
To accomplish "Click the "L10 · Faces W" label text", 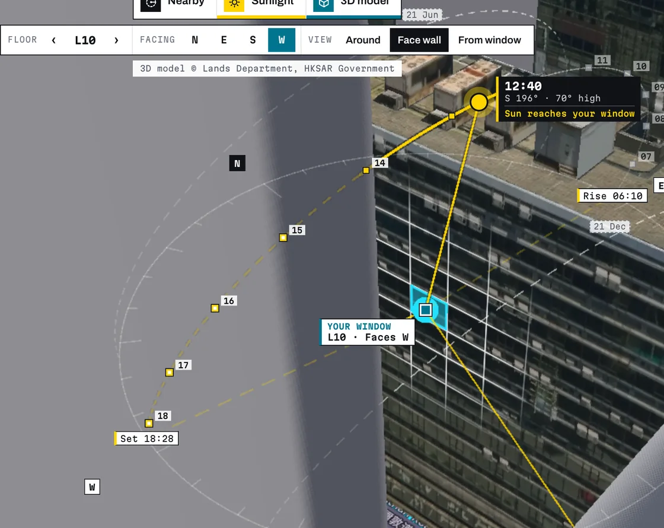I will (368, 338).
